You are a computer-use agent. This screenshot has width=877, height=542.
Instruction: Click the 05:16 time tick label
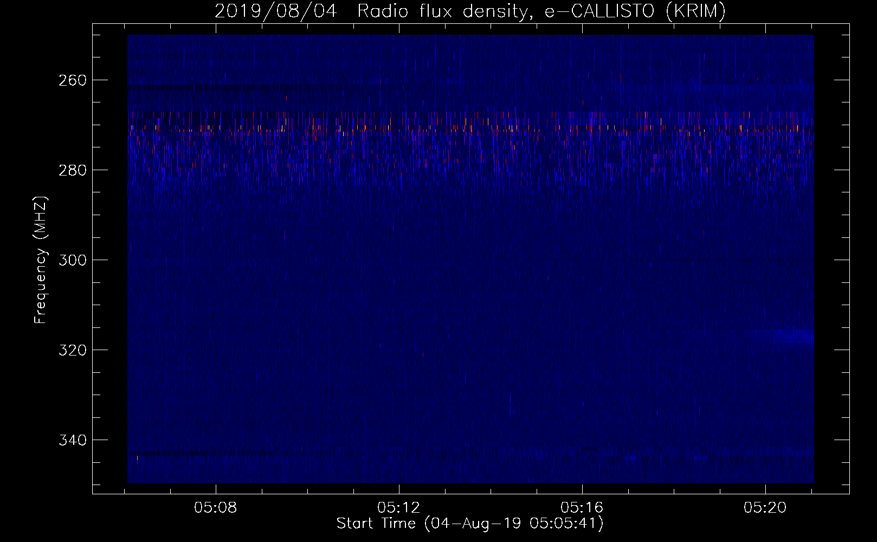[x=582, y=508]
